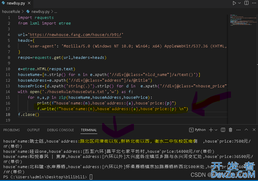Maximize panel size with chevron up
Image resolution: width=258 pixels, height=181 pixels.
pyautogui.click(x=246, y=130)
